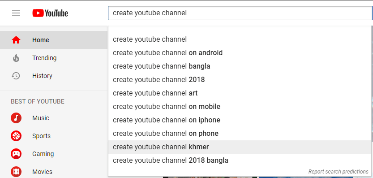
Task: Focus the search box text
Action: [x=240, y=13]
